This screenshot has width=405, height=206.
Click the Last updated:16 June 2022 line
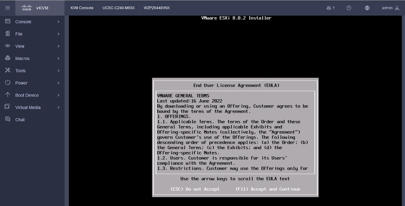[x=190, y=101]
